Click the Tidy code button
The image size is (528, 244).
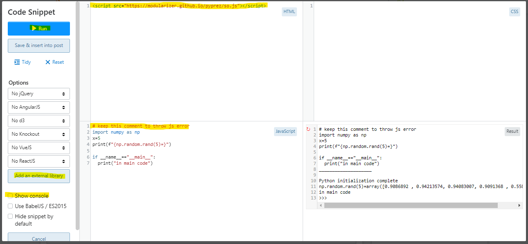pyautogui.click(x=22, y=62)
